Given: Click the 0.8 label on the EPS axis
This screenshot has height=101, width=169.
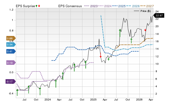Looking at the screenshot, I should tap(11, 31).
